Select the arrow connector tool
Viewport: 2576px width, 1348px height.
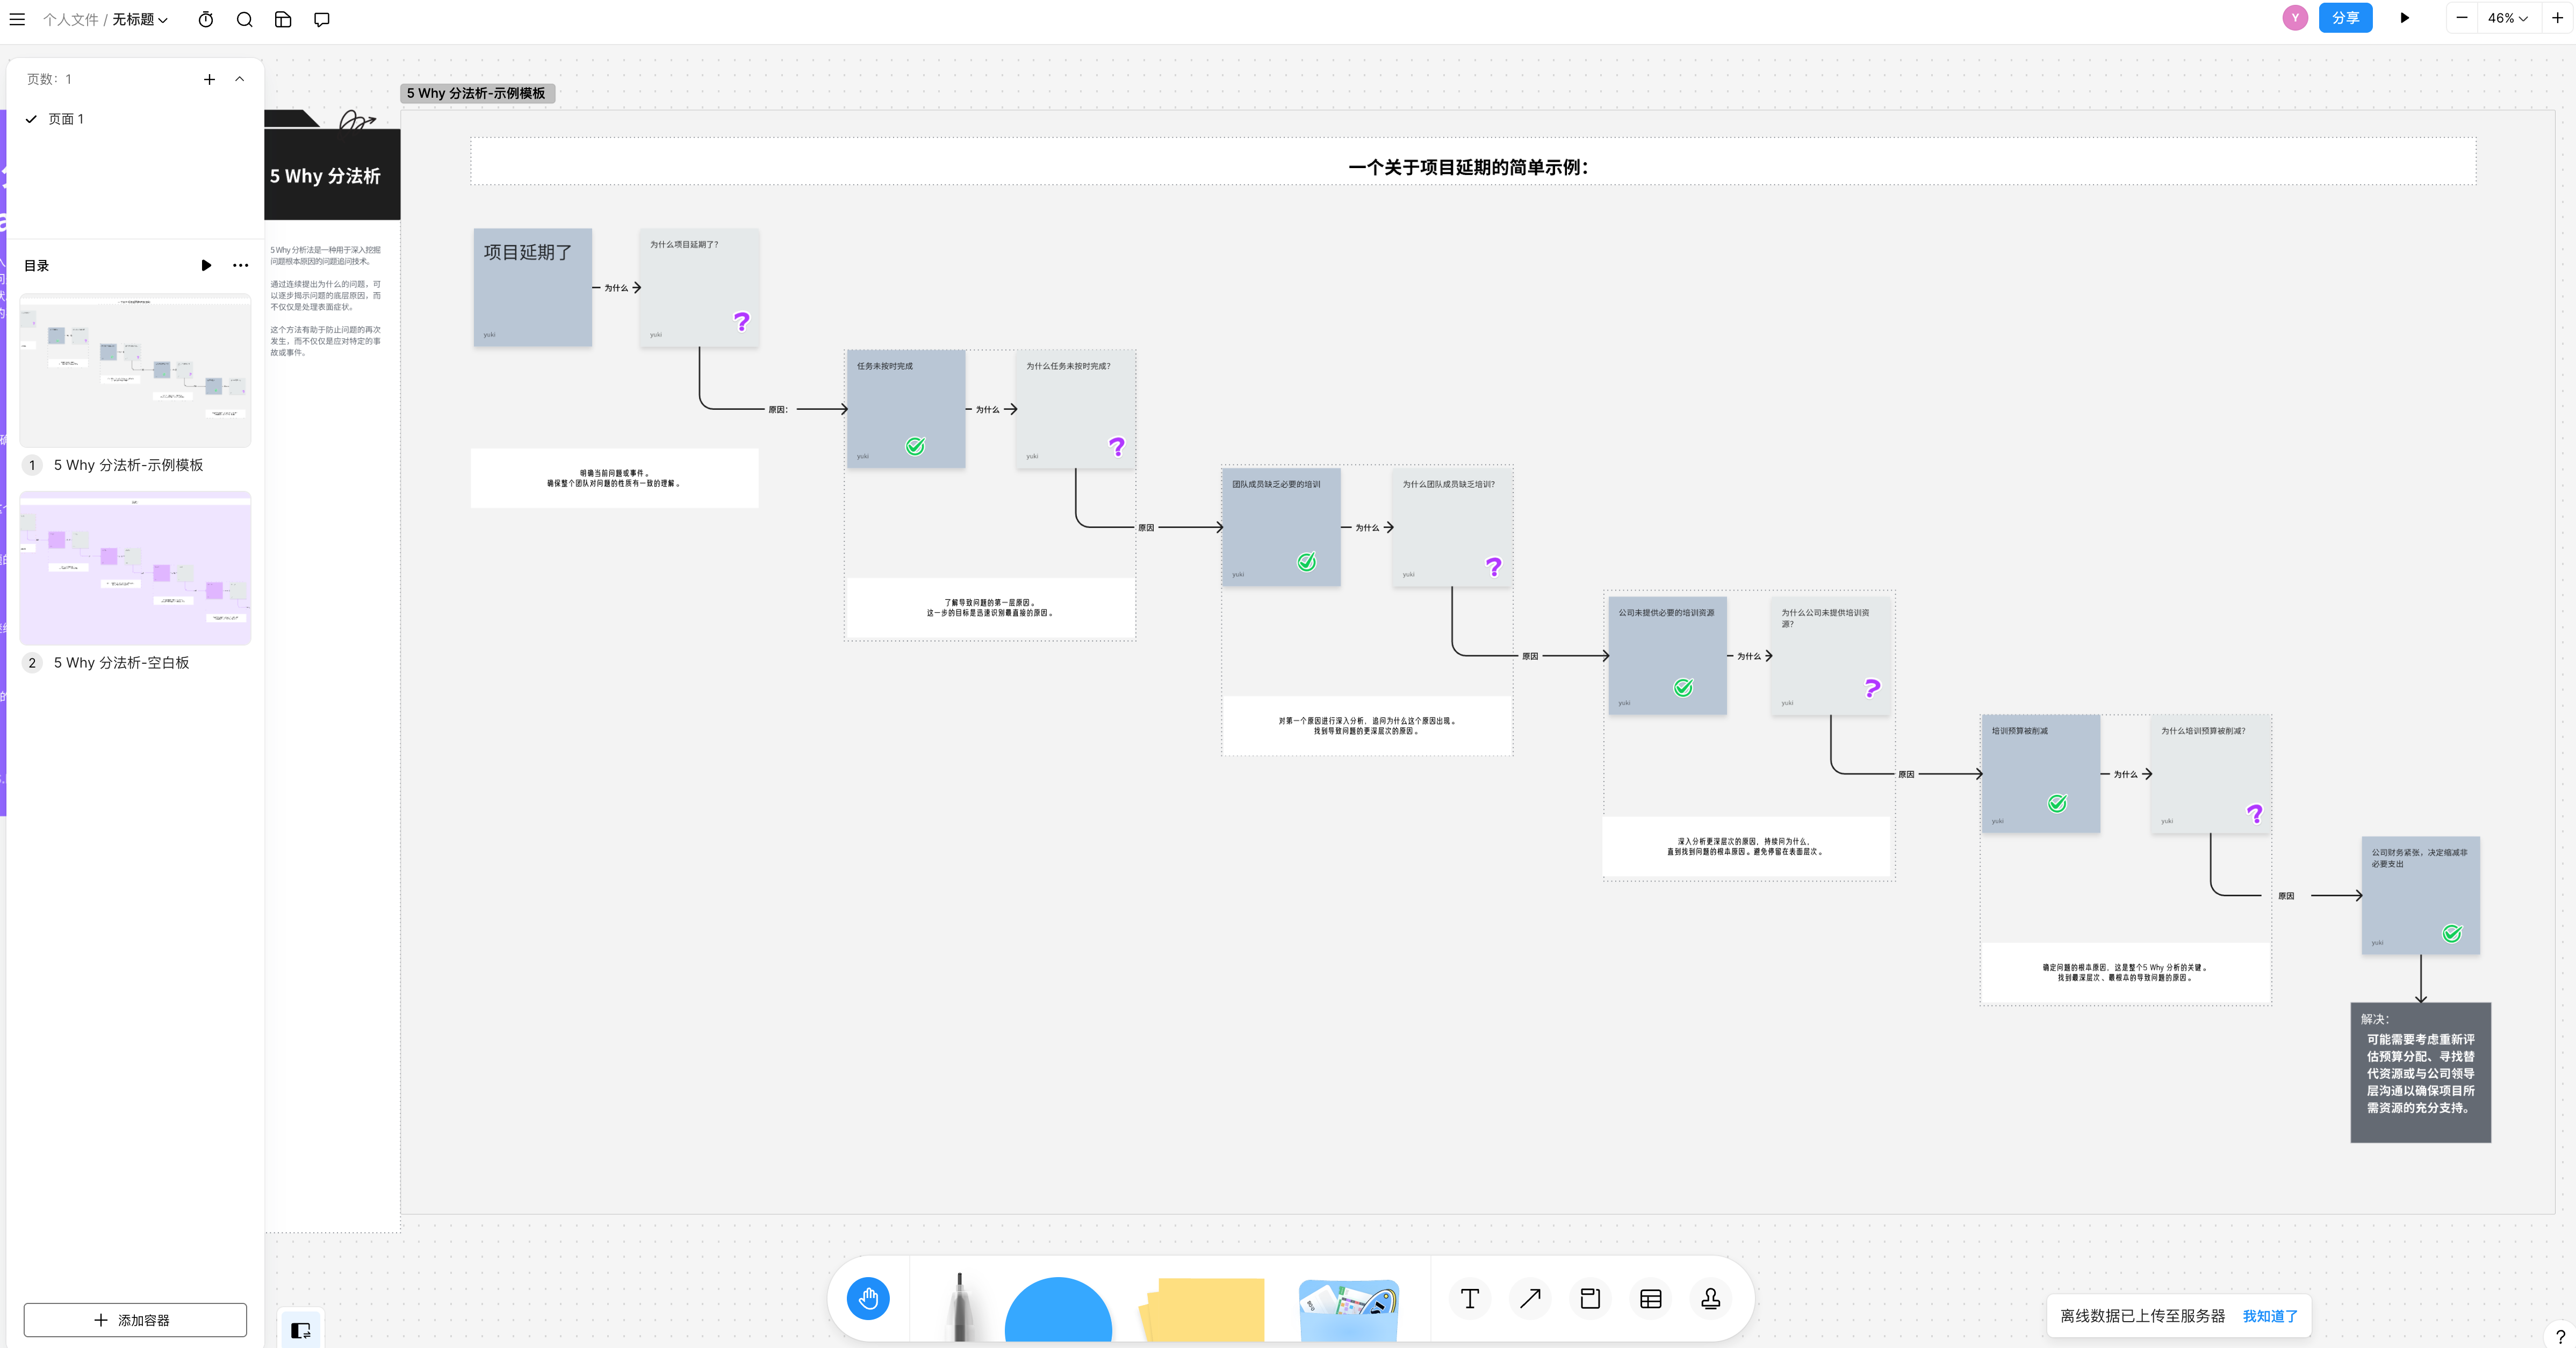[x=1529, y=1298]
